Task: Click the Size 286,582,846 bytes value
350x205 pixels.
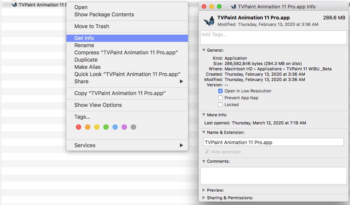Action: click(263, 64)
